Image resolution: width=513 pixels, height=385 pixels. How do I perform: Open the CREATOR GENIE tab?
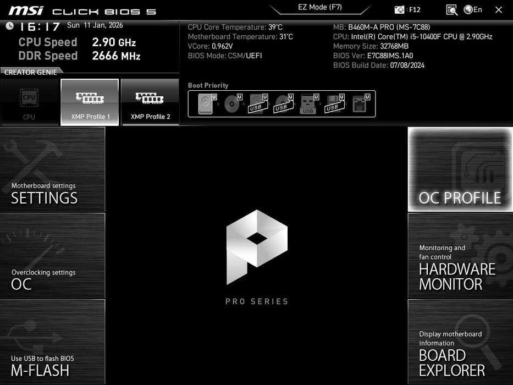pyautogui.click(x=31, y=72)
